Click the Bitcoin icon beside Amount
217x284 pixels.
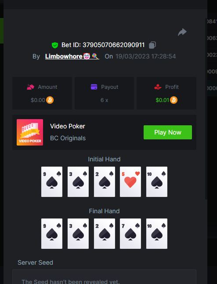point(50,100)
